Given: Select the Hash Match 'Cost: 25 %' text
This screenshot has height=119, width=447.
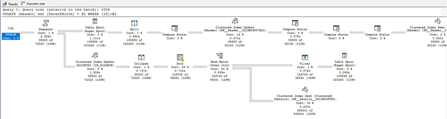Looking at the screenshot, I should 220,69.
